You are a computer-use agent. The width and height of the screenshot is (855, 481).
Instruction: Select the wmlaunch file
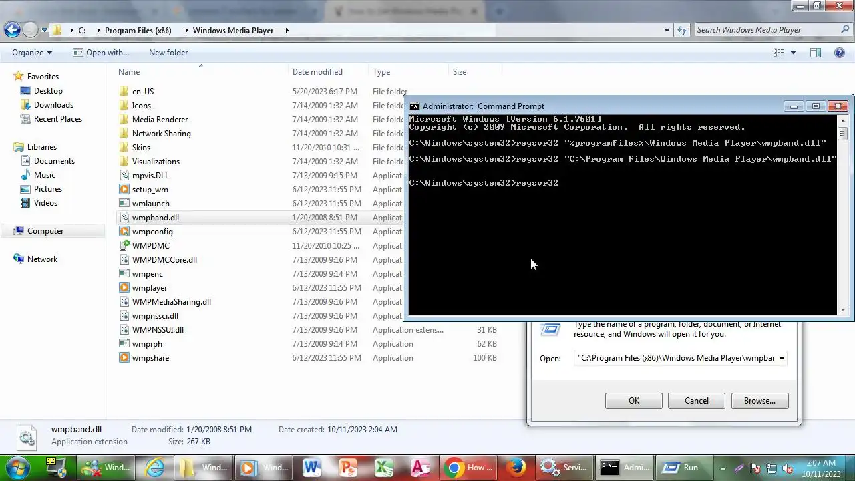tap(150, 204)
